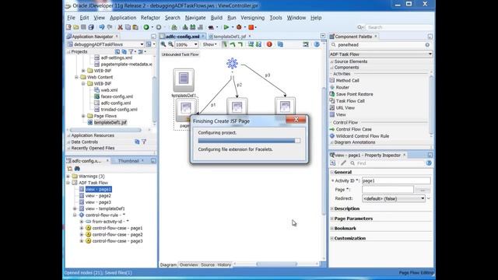
Task: Open the ADF Task Flow palette dropdown
Action: 430,54
